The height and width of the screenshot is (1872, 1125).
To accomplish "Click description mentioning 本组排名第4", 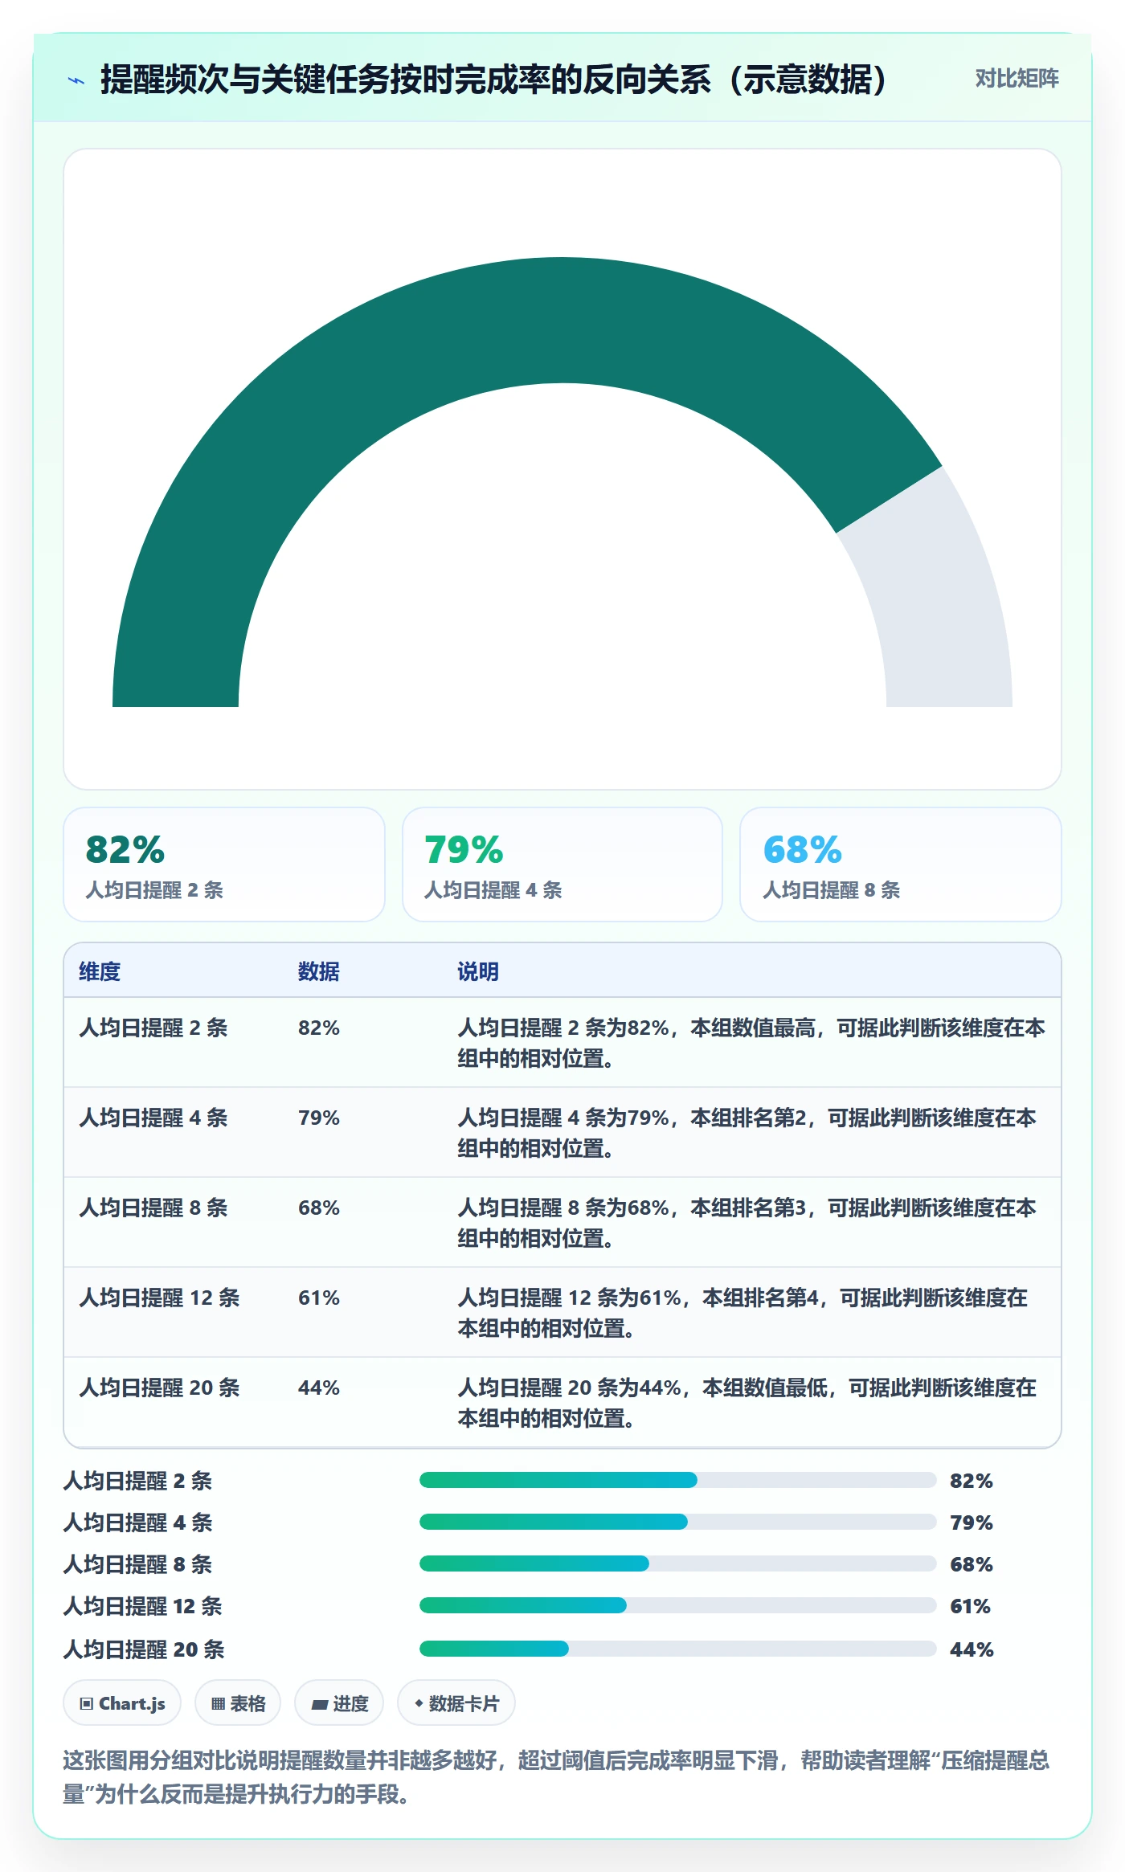I will click(743, 1313).
